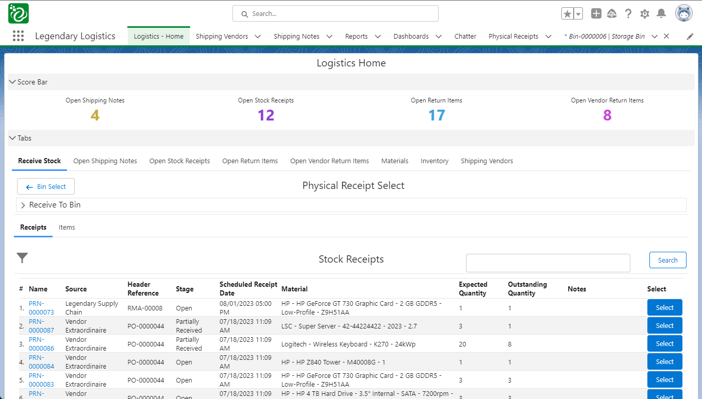Viewport: 702px width, 399px height.
Task: Open the Global Actions plus icon
Action: pyautogui.click(x=596, y=14)
